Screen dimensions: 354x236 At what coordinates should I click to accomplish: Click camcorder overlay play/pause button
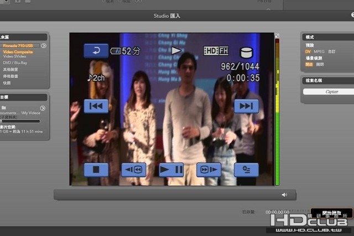click(171, 170)
